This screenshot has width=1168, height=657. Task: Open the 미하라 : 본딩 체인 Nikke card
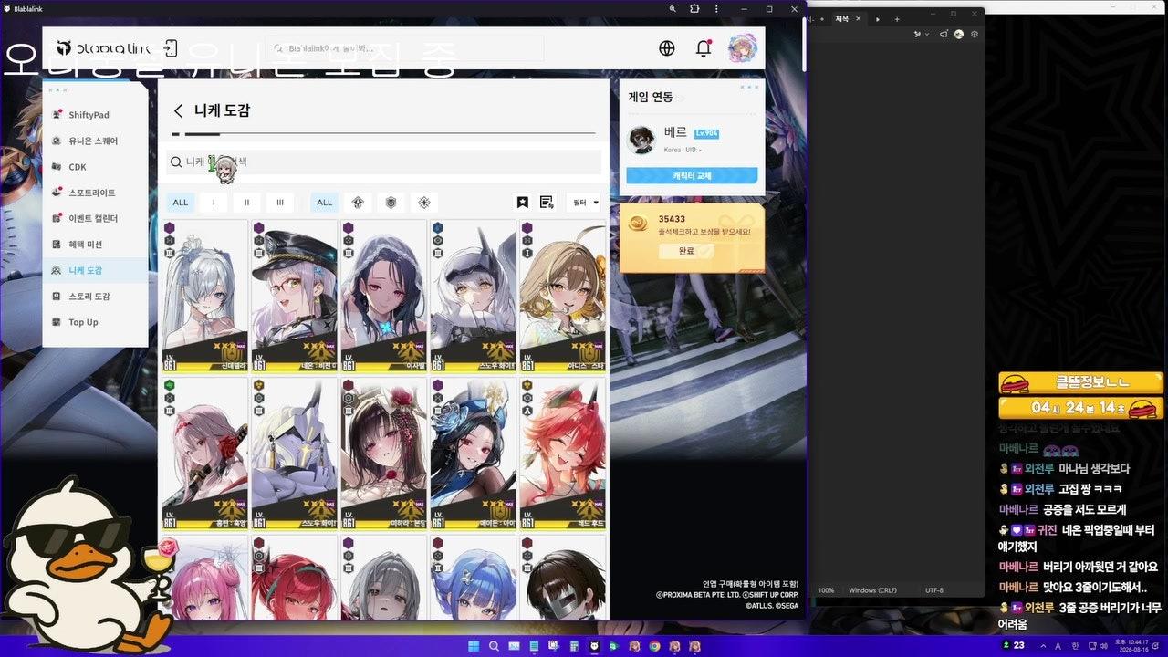(383, 454)
